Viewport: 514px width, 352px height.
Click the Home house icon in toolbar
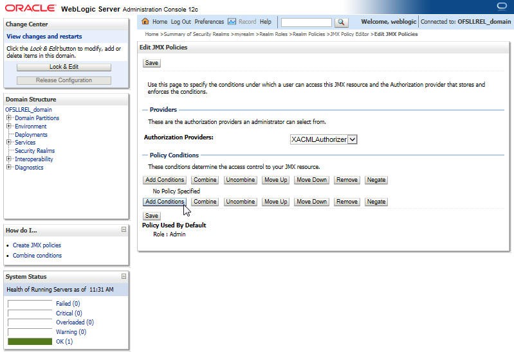(145, 22)
